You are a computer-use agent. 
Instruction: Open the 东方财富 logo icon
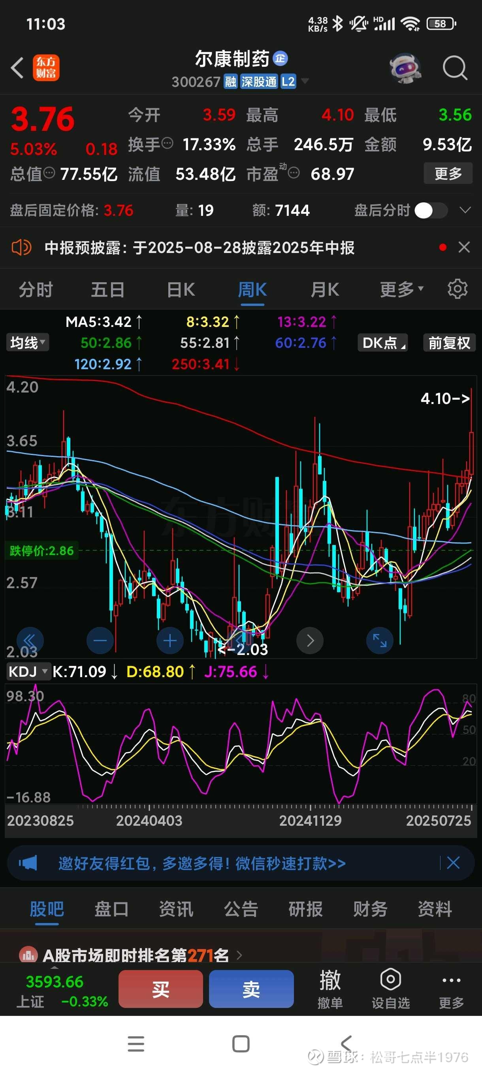(46, 68)
